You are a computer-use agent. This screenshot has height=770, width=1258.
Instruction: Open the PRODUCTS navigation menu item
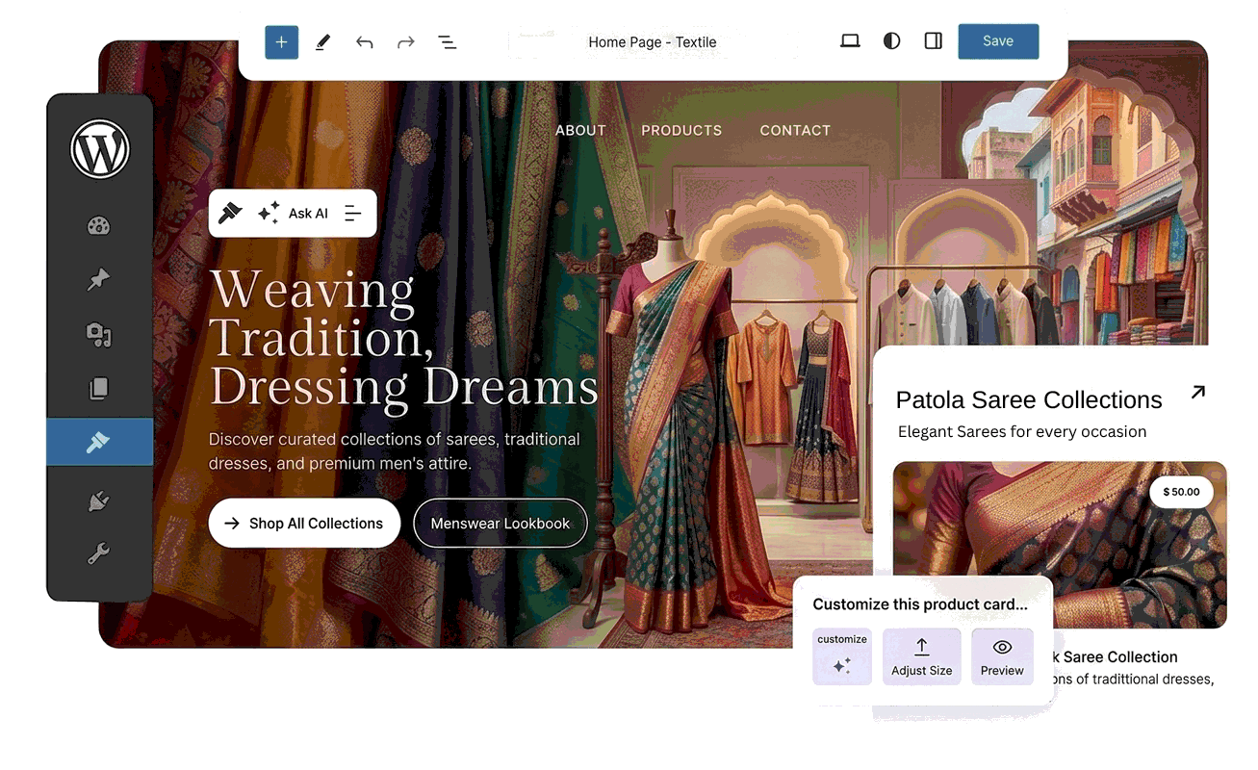[x=681, y=130]
